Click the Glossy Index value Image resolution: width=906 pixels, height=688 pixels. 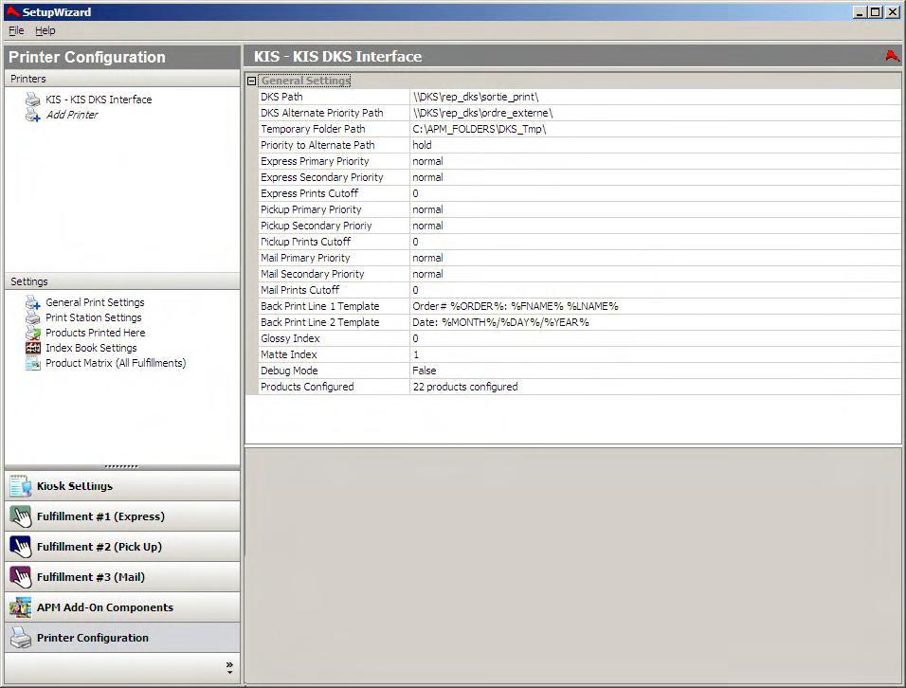pos(655,338)
